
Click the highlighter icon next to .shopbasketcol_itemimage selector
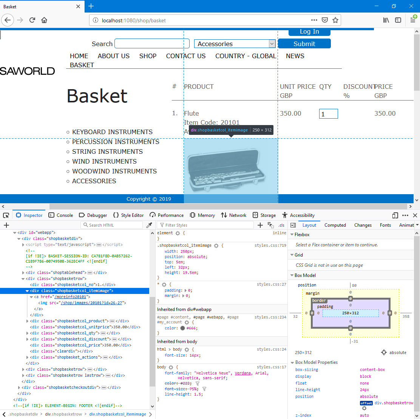(216, 246)
